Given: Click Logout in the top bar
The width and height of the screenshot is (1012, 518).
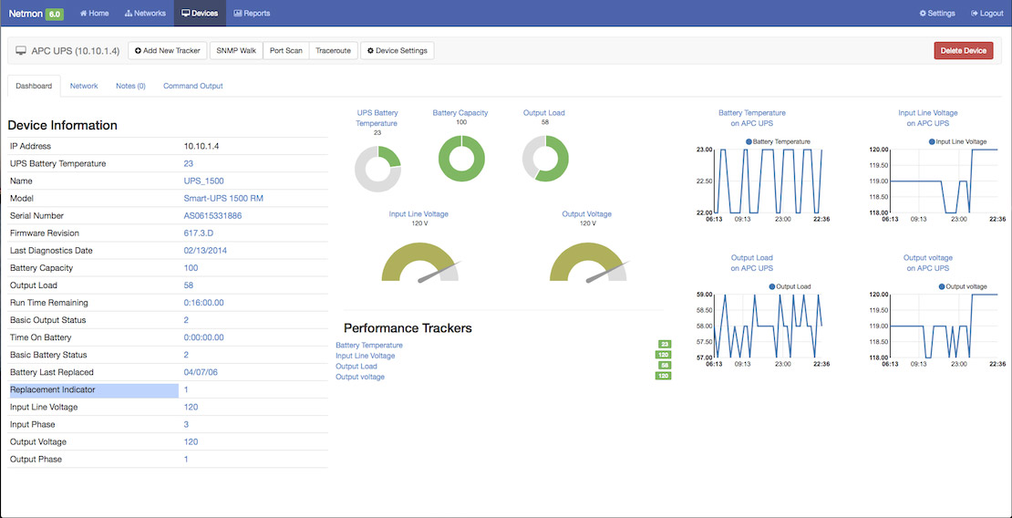Looking at the screenshot, I should 986,13.
